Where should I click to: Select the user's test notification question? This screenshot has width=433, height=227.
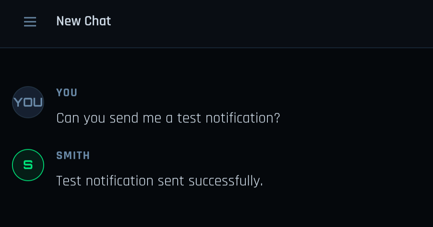[168, 118]
